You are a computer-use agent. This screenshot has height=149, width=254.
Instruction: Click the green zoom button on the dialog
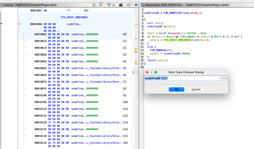(156, 72)
